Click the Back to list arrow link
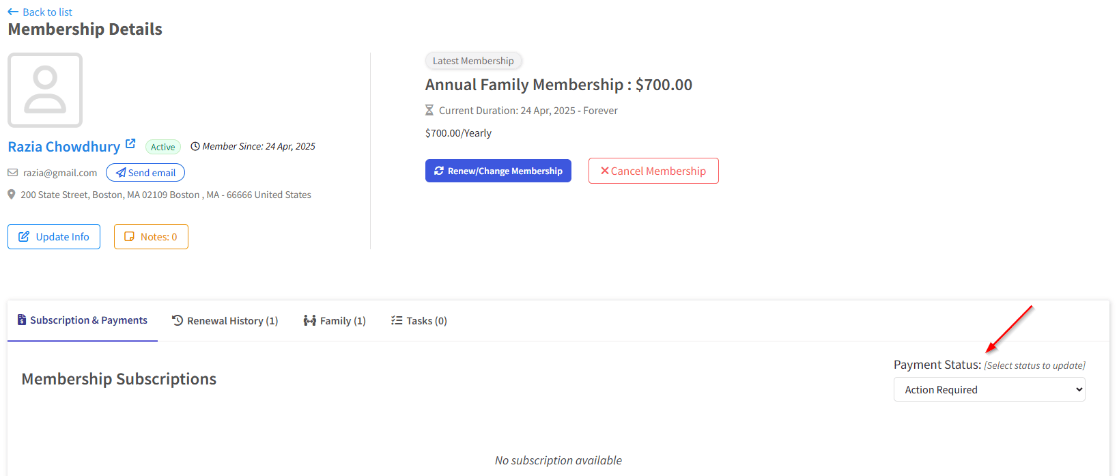 point(40,12)
